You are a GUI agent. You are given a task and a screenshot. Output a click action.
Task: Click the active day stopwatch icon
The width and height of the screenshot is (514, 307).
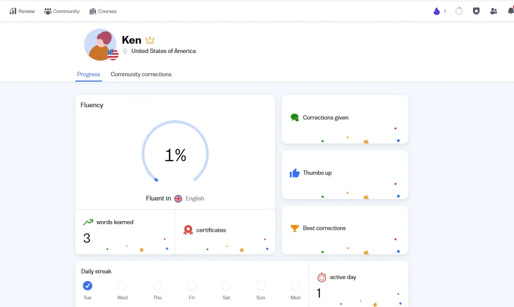click(x=322, y=277)
